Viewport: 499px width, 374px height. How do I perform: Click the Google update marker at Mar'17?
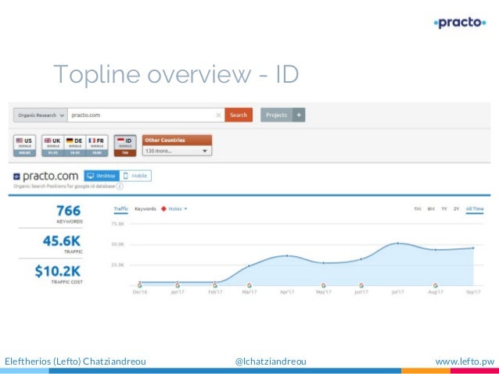(249, 285)
